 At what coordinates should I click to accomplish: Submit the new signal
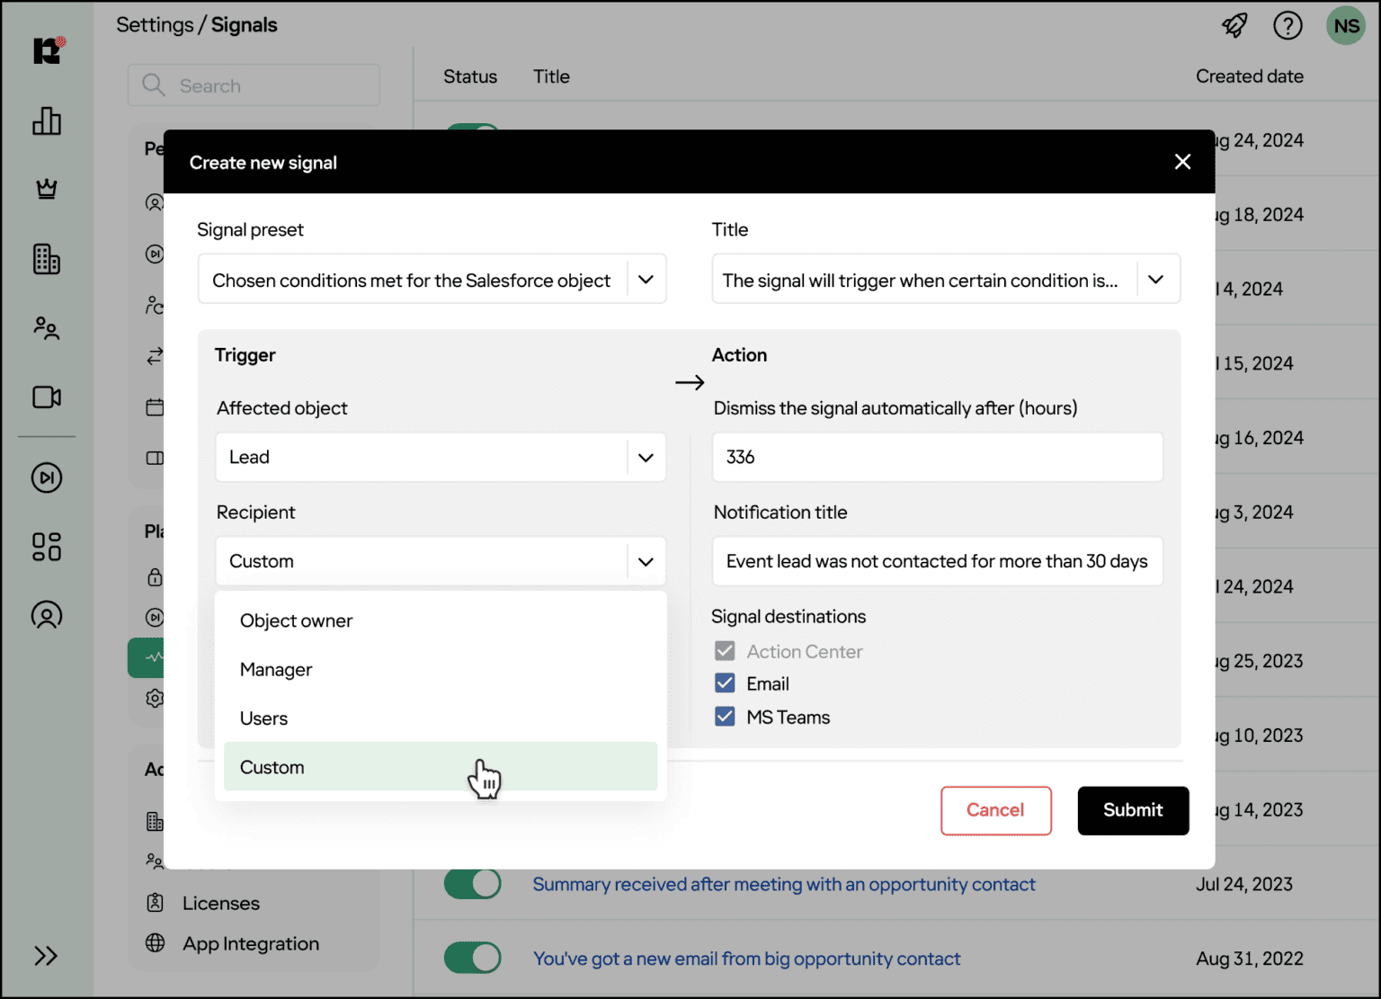1133,810
